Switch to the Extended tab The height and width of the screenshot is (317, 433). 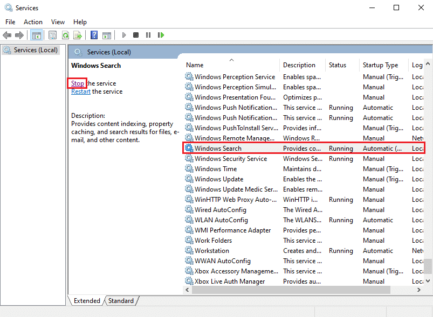(87, 301)
